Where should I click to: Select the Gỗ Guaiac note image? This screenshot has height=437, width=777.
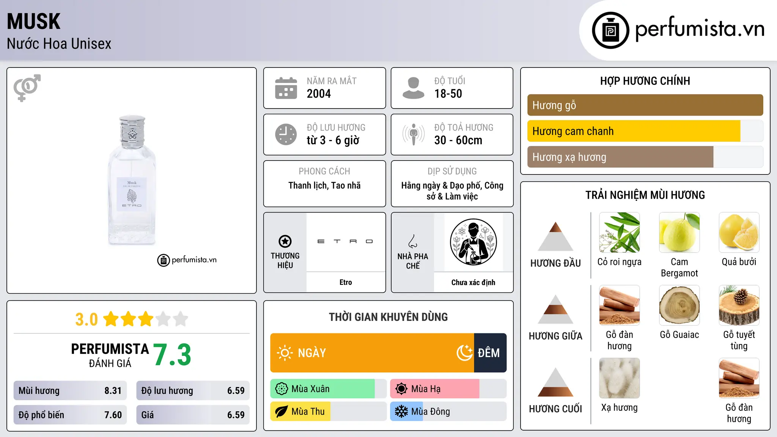pos(679,305)
